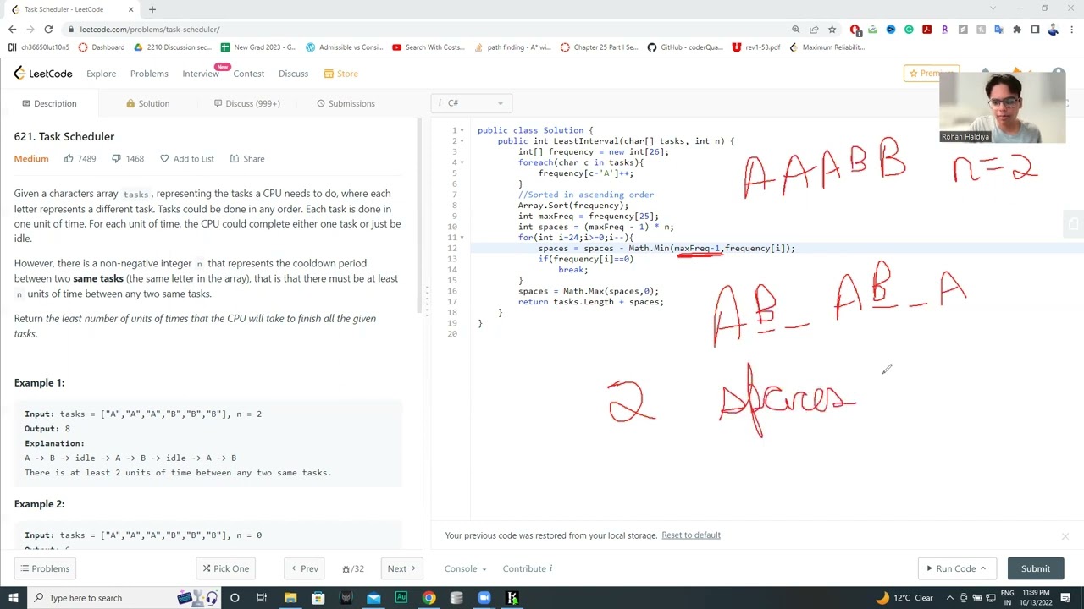Click the browser Back arrow
Viewport: 1084px width, 609px height.
(x=13, y=29)
